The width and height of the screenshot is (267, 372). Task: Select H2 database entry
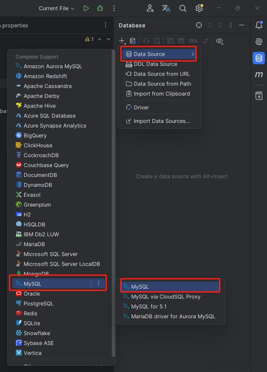click(59, 215)
